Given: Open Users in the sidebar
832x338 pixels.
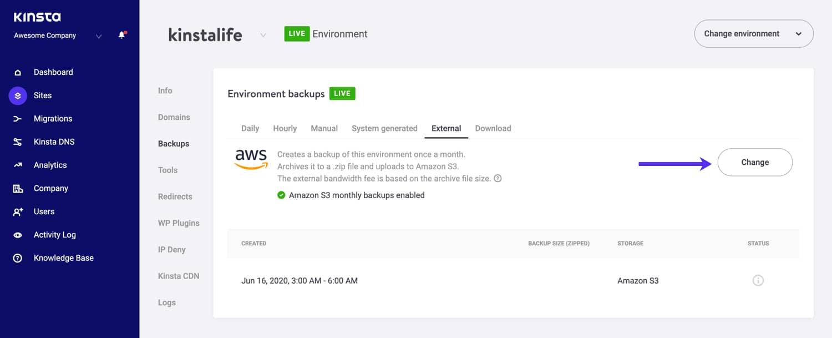Looking at the screenshot, I should click(x=44, y=212).
